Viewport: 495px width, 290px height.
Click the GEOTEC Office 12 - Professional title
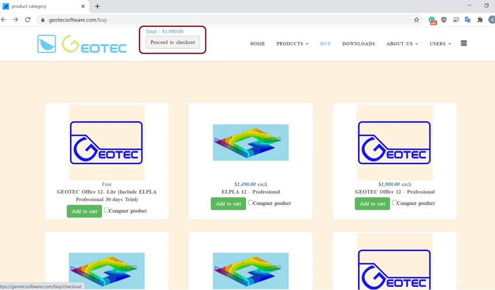click(x=395, y=192)
